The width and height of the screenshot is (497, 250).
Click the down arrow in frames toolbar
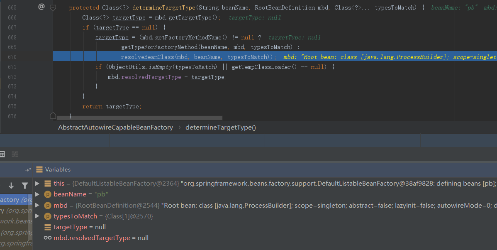(11, 186)
